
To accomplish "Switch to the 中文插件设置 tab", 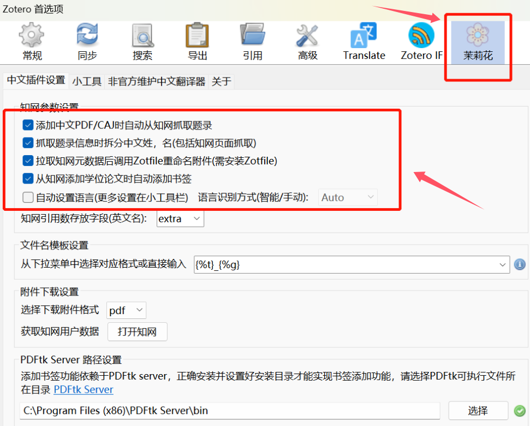I will [36, 80].
